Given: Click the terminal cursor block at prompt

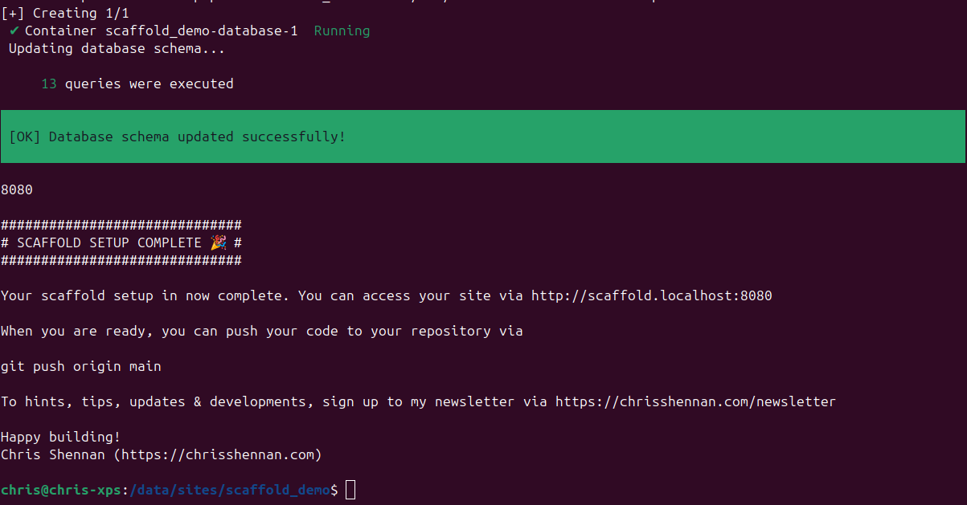Looking at the screenshot, I should 350,490.
